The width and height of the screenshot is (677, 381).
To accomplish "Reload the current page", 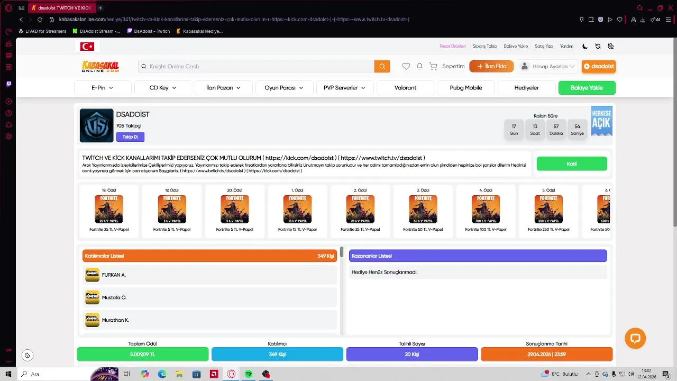I will point(40,20).
